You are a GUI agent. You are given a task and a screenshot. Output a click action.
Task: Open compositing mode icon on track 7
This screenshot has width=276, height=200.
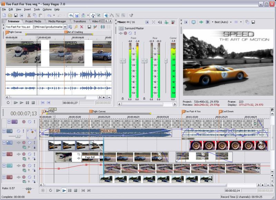(x=24, y=170)
